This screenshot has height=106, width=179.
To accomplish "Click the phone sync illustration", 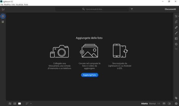I will pyautogui.click(x=120, y=51).
